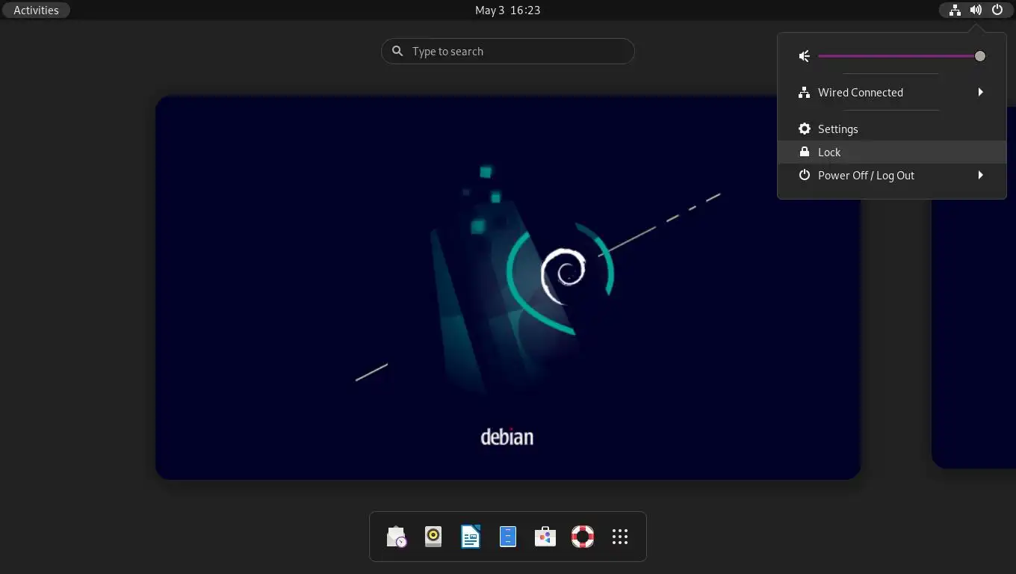Select Lock in the system menu
The height and width of the screenshot is (574, 1016).
(892, 152)
